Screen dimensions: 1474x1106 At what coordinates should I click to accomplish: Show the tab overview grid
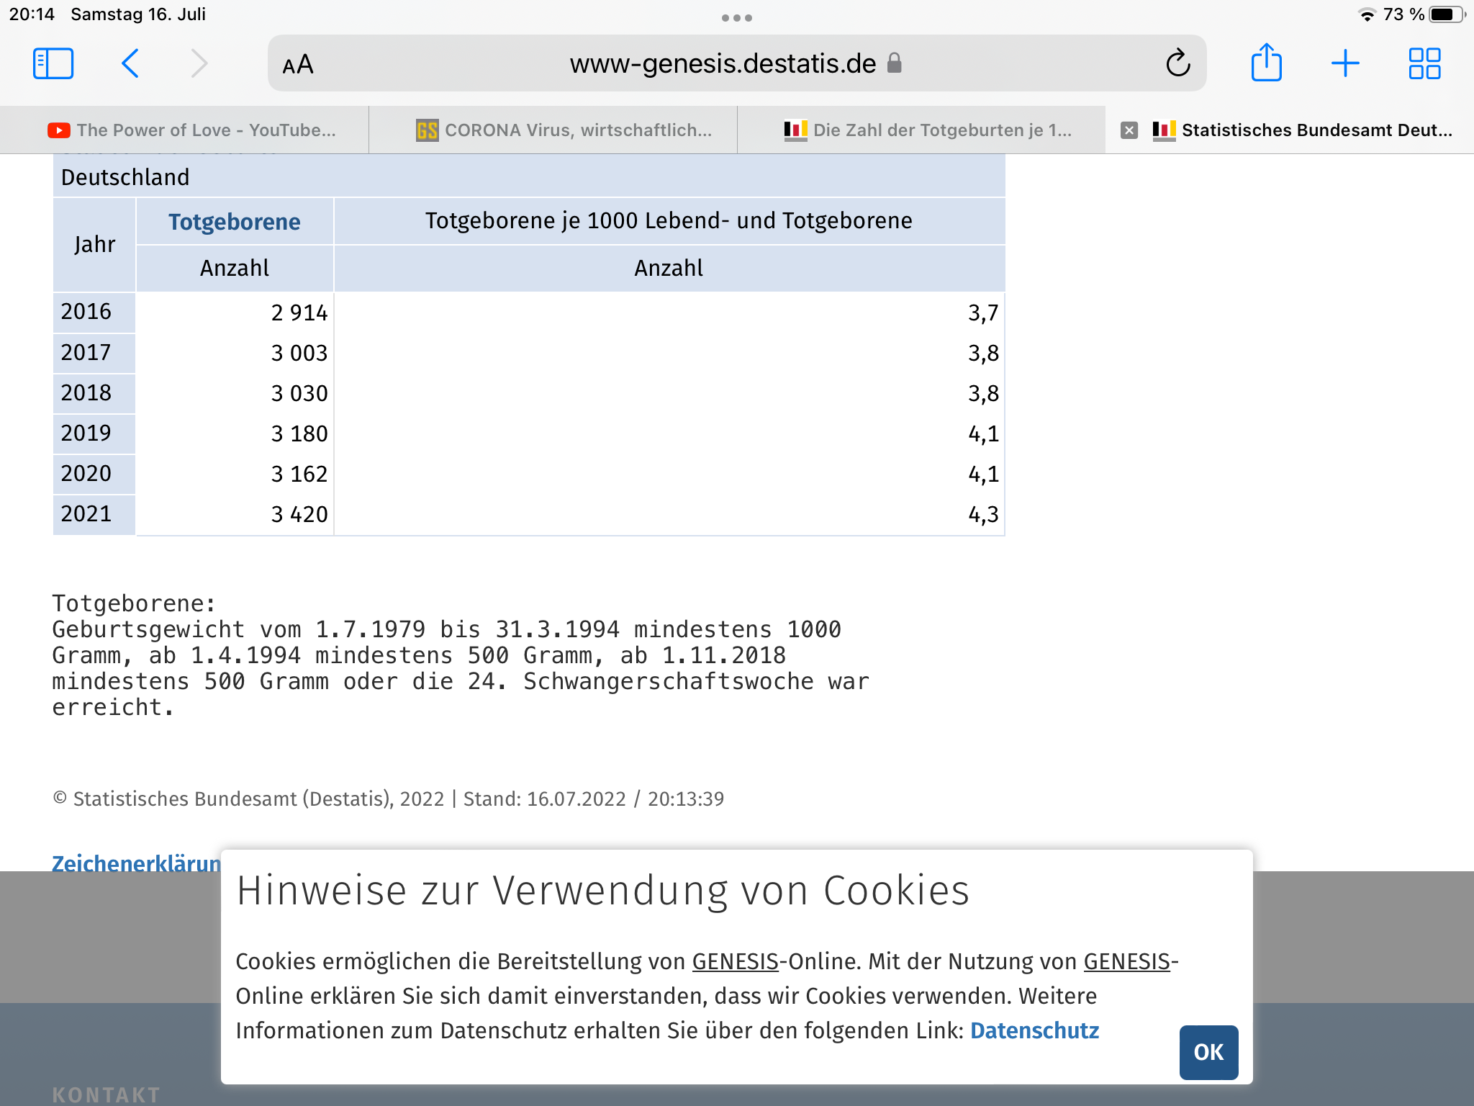(1424, 63)
